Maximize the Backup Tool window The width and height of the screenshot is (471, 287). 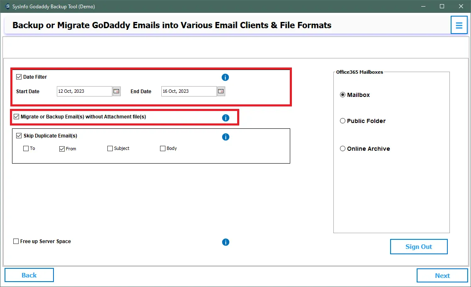click(x=442, y=6)
